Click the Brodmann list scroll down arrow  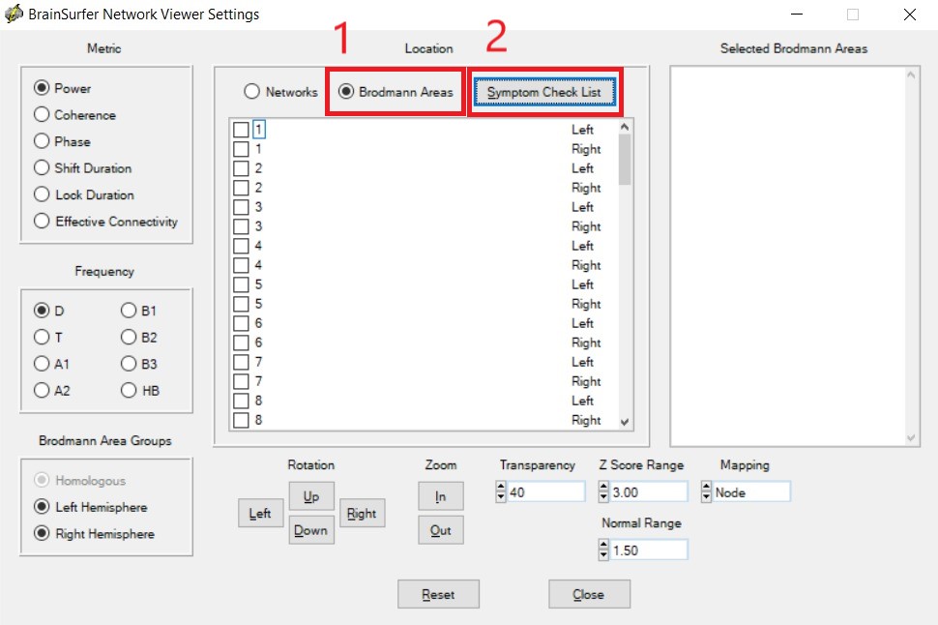point(625,422)
